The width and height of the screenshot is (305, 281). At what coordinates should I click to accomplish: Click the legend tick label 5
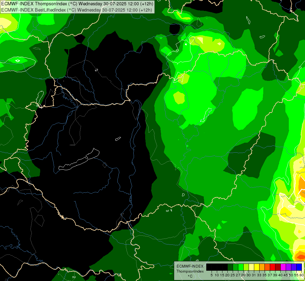click(212, 275)
